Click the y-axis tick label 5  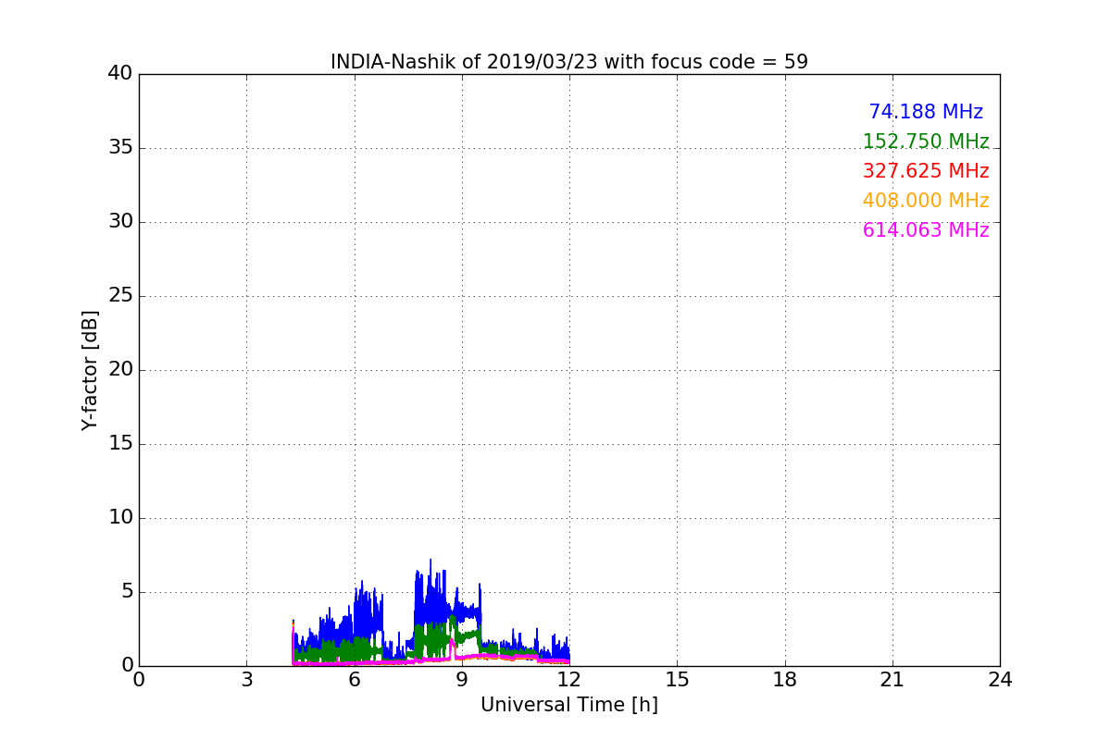pyautogui.click(x=126, y=592)
